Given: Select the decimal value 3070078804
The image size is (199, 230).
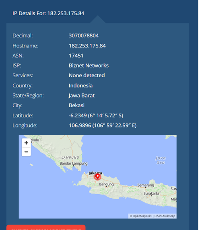Looking at the screenshot, I should pos(83,35).
